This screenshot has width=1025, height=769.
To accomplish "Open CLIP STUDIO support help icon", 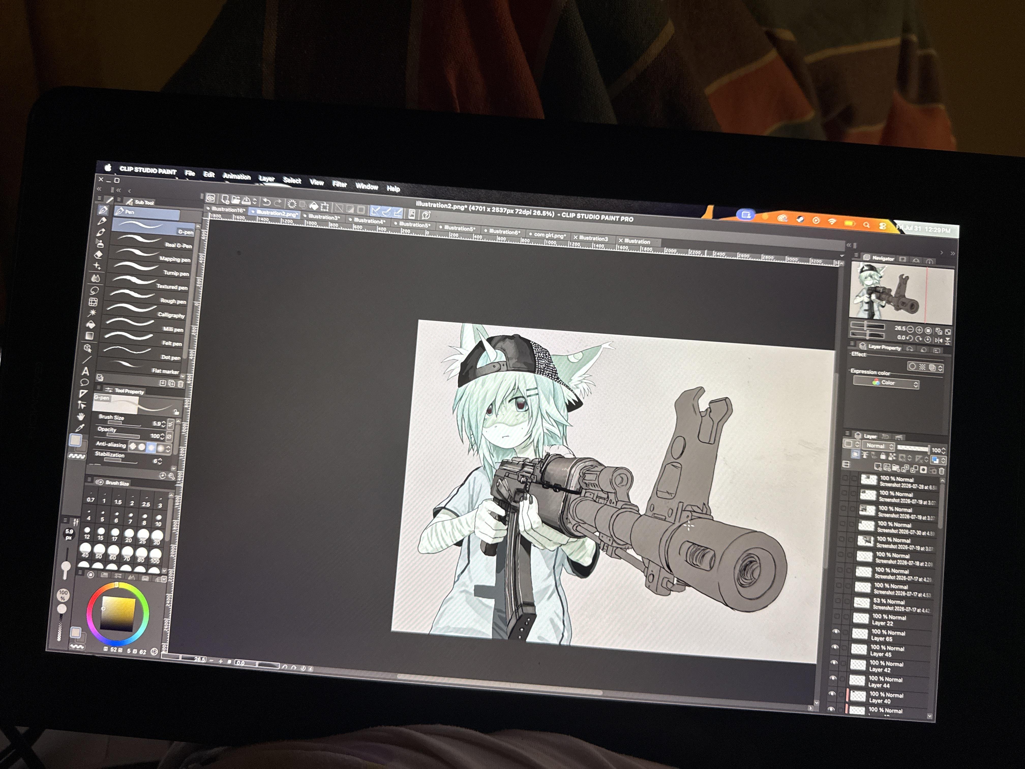I will 426,215.
